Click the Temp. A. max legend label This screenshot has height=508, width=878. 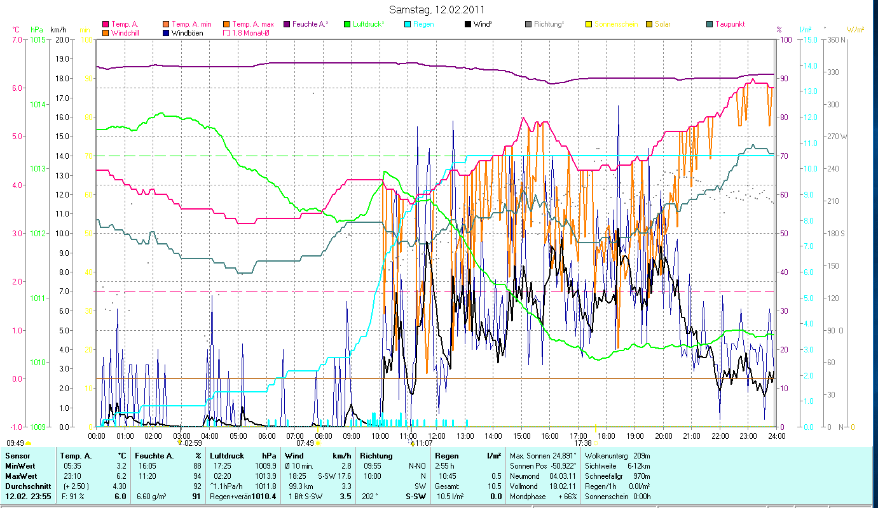pos(253,24)
